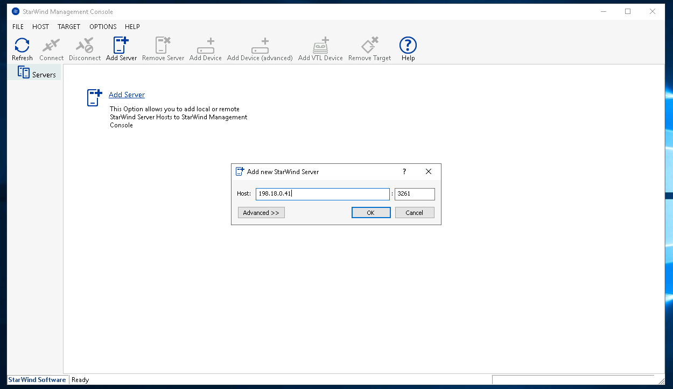Click the Add VTL Device icon
This screenshot has height=389, width=673.
coord(320,48)
